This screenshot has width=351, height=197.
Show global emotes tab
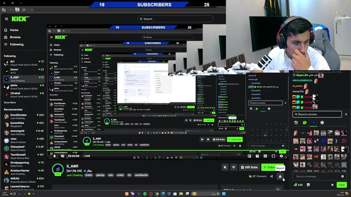[x=322, y=123]
